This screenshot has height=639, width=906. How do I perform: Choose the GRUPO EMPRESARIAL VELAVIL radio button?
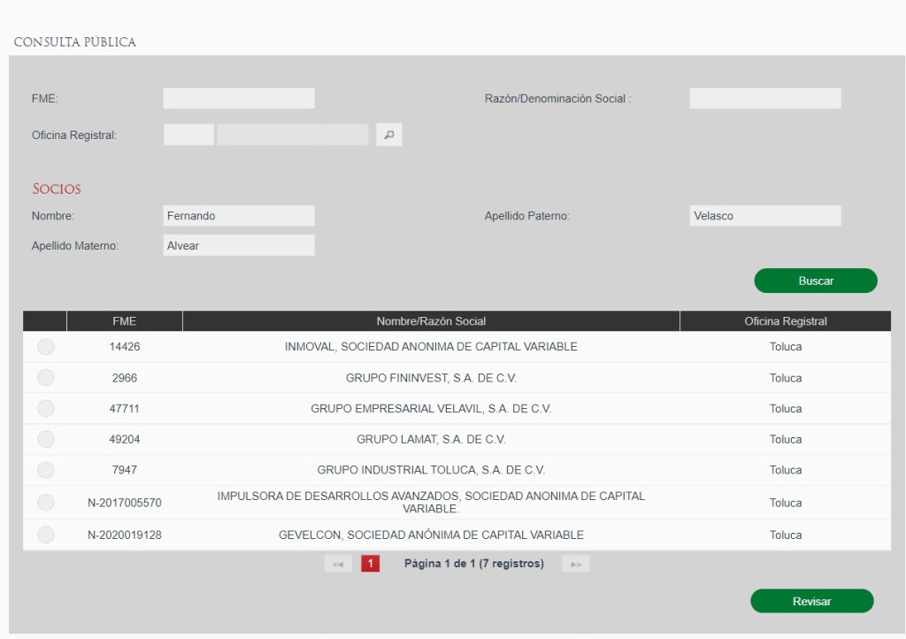[x=46, y=409]
